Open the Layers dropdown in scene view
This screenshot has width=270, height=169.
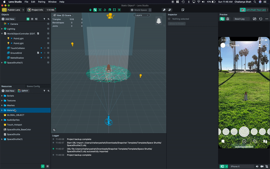[x=141, y=15]
